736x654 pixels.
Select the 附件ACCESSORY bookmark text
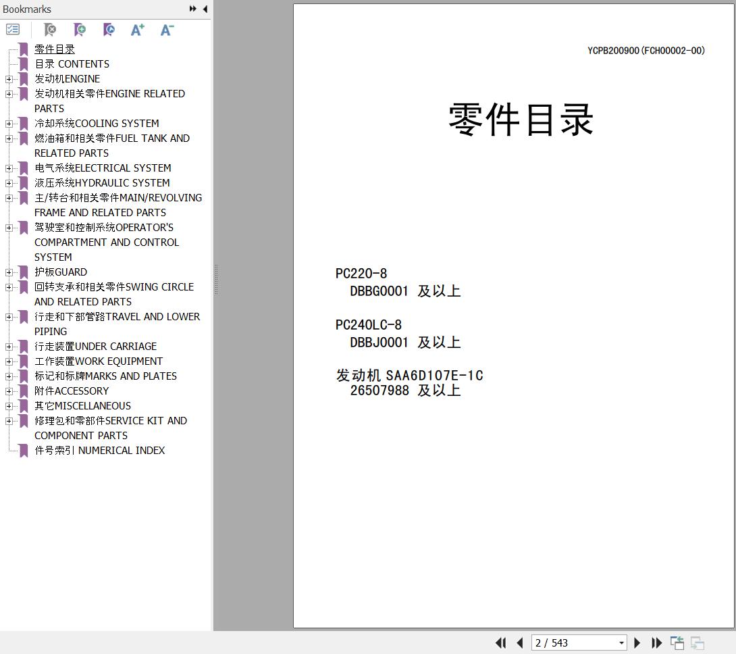[72, 391]
